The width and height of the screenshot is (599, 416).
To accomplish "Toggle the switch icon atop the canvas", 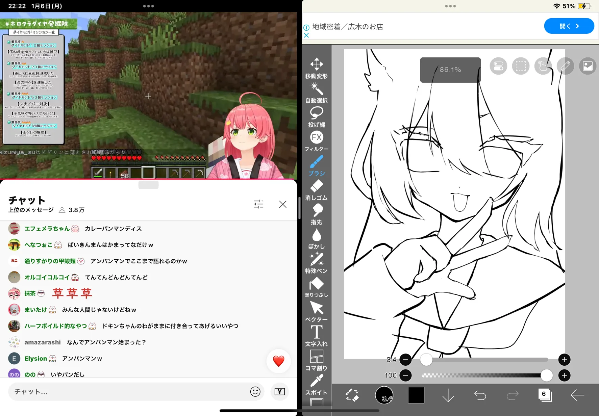I will (498, 66).
